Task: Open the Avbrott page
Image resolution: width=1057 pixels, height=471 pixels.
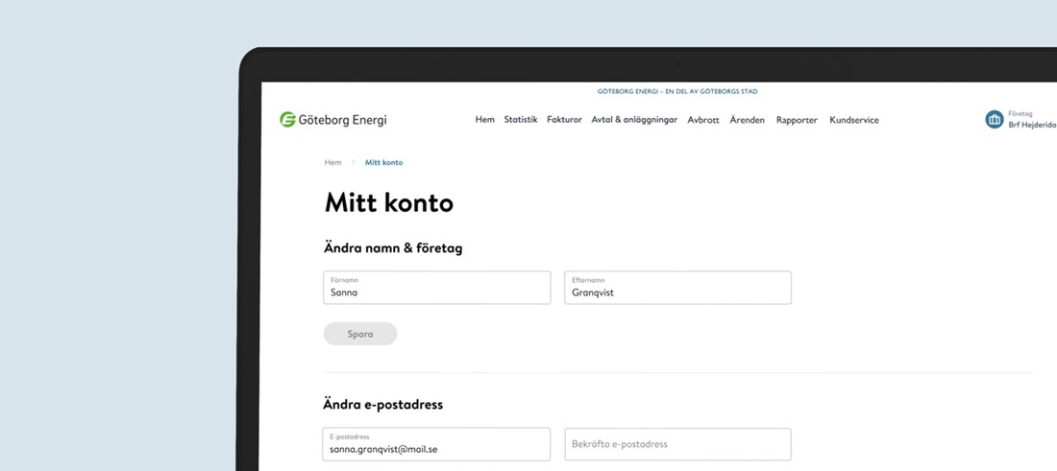Action: pyautogui.click(x=703, y=120)
